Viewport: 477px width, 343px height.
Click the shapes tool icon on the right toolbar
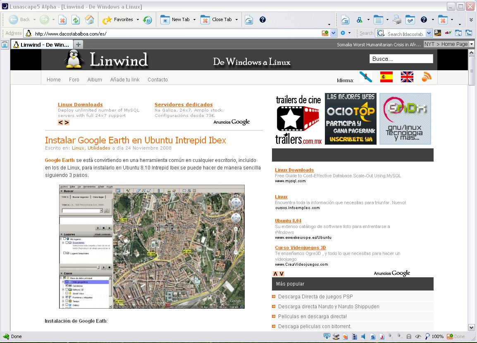coord(359,20)
